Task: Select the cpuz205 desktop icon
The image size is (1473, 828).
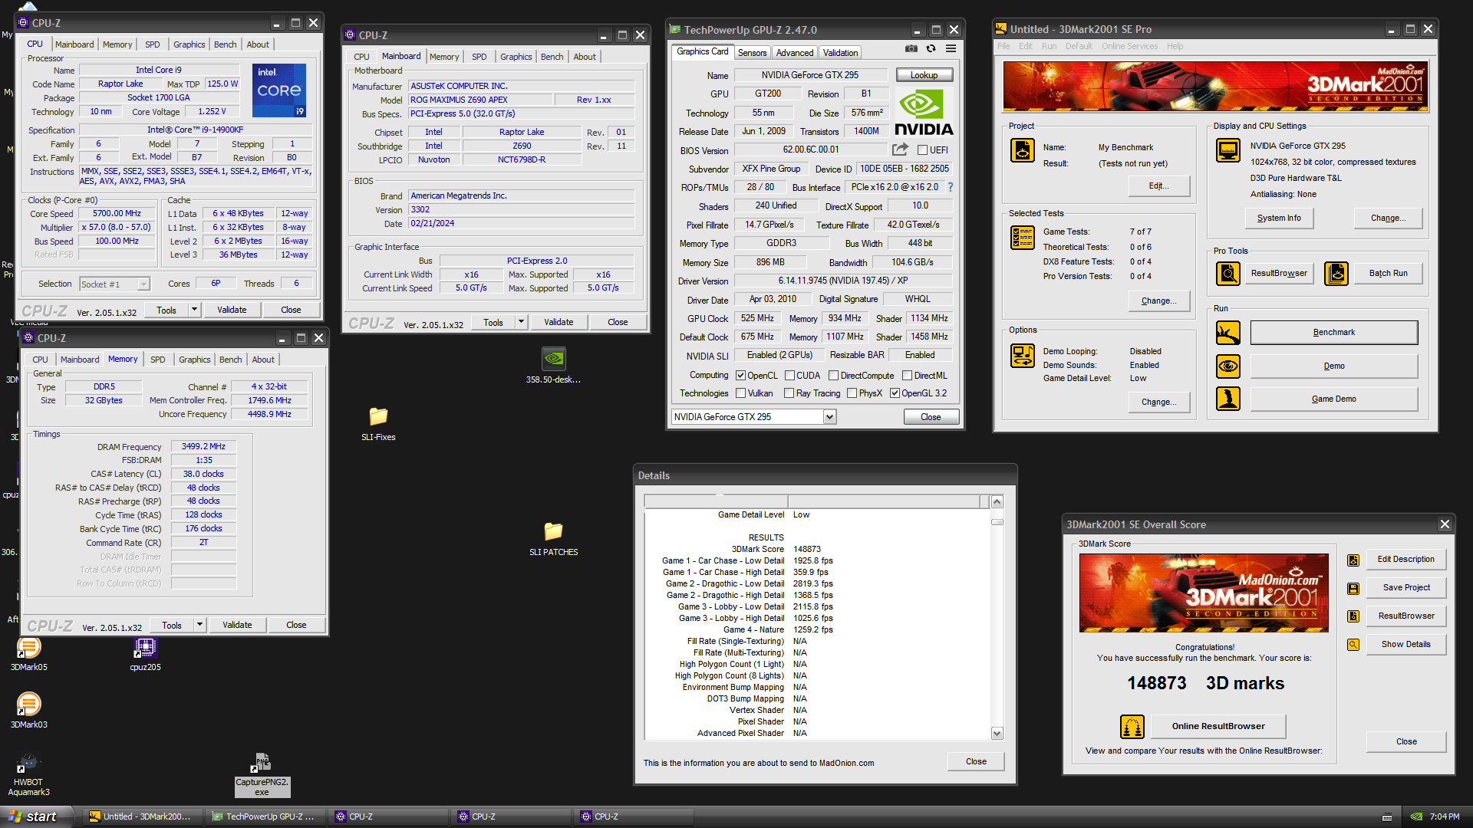Action: point(145,654)
